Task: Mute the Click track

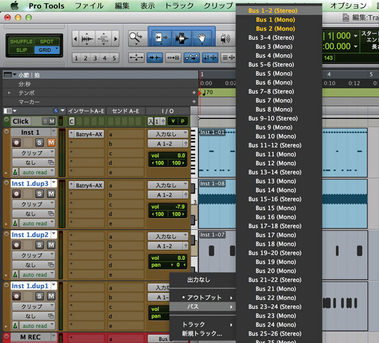Action: tap(52, 121)
